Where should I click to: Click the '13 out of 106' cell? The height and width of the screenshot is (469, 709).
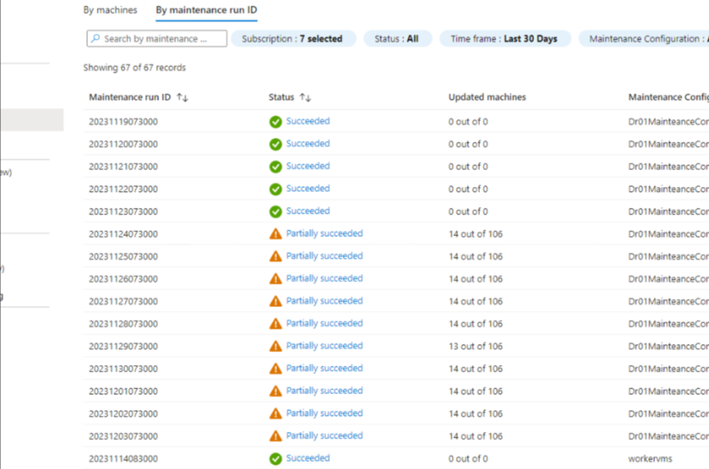tap(475, 347)
